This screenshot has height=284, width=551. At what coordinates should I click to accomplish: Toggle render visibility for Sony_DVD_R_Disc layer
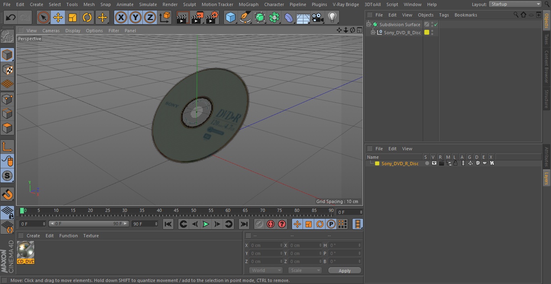coord(441,164)
